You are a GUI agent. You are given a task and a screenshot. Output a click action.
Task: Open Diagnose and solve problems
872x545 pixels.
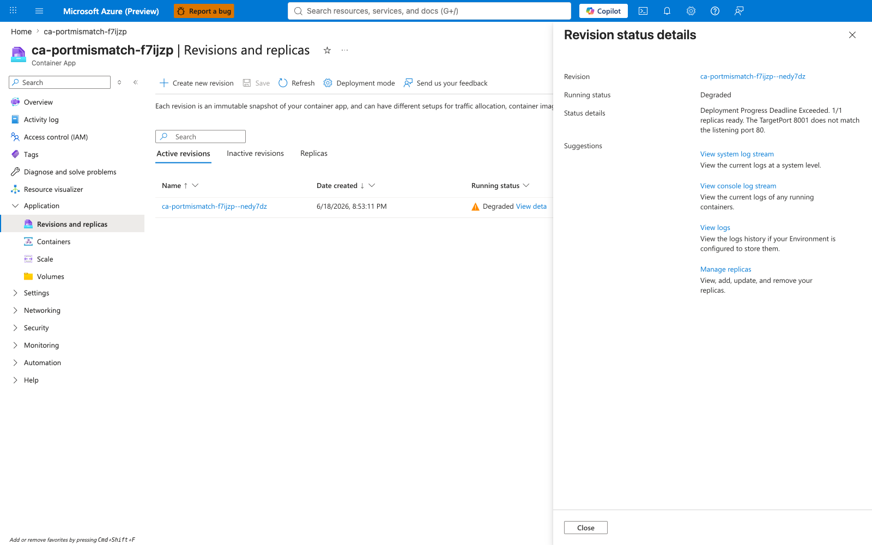pyautogui.click(x=70, y=172)
